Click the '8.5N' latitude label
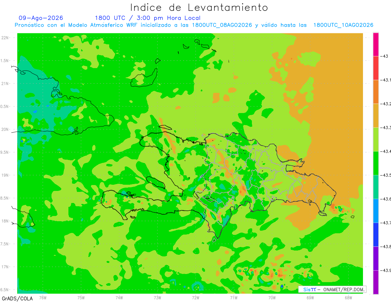The image size is (391, 302). click(x=5, y=198)
